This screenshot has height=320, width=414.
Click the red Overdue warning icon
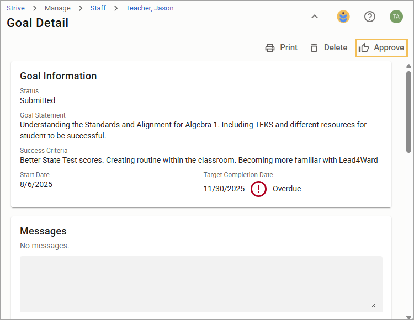pos(258,189)
